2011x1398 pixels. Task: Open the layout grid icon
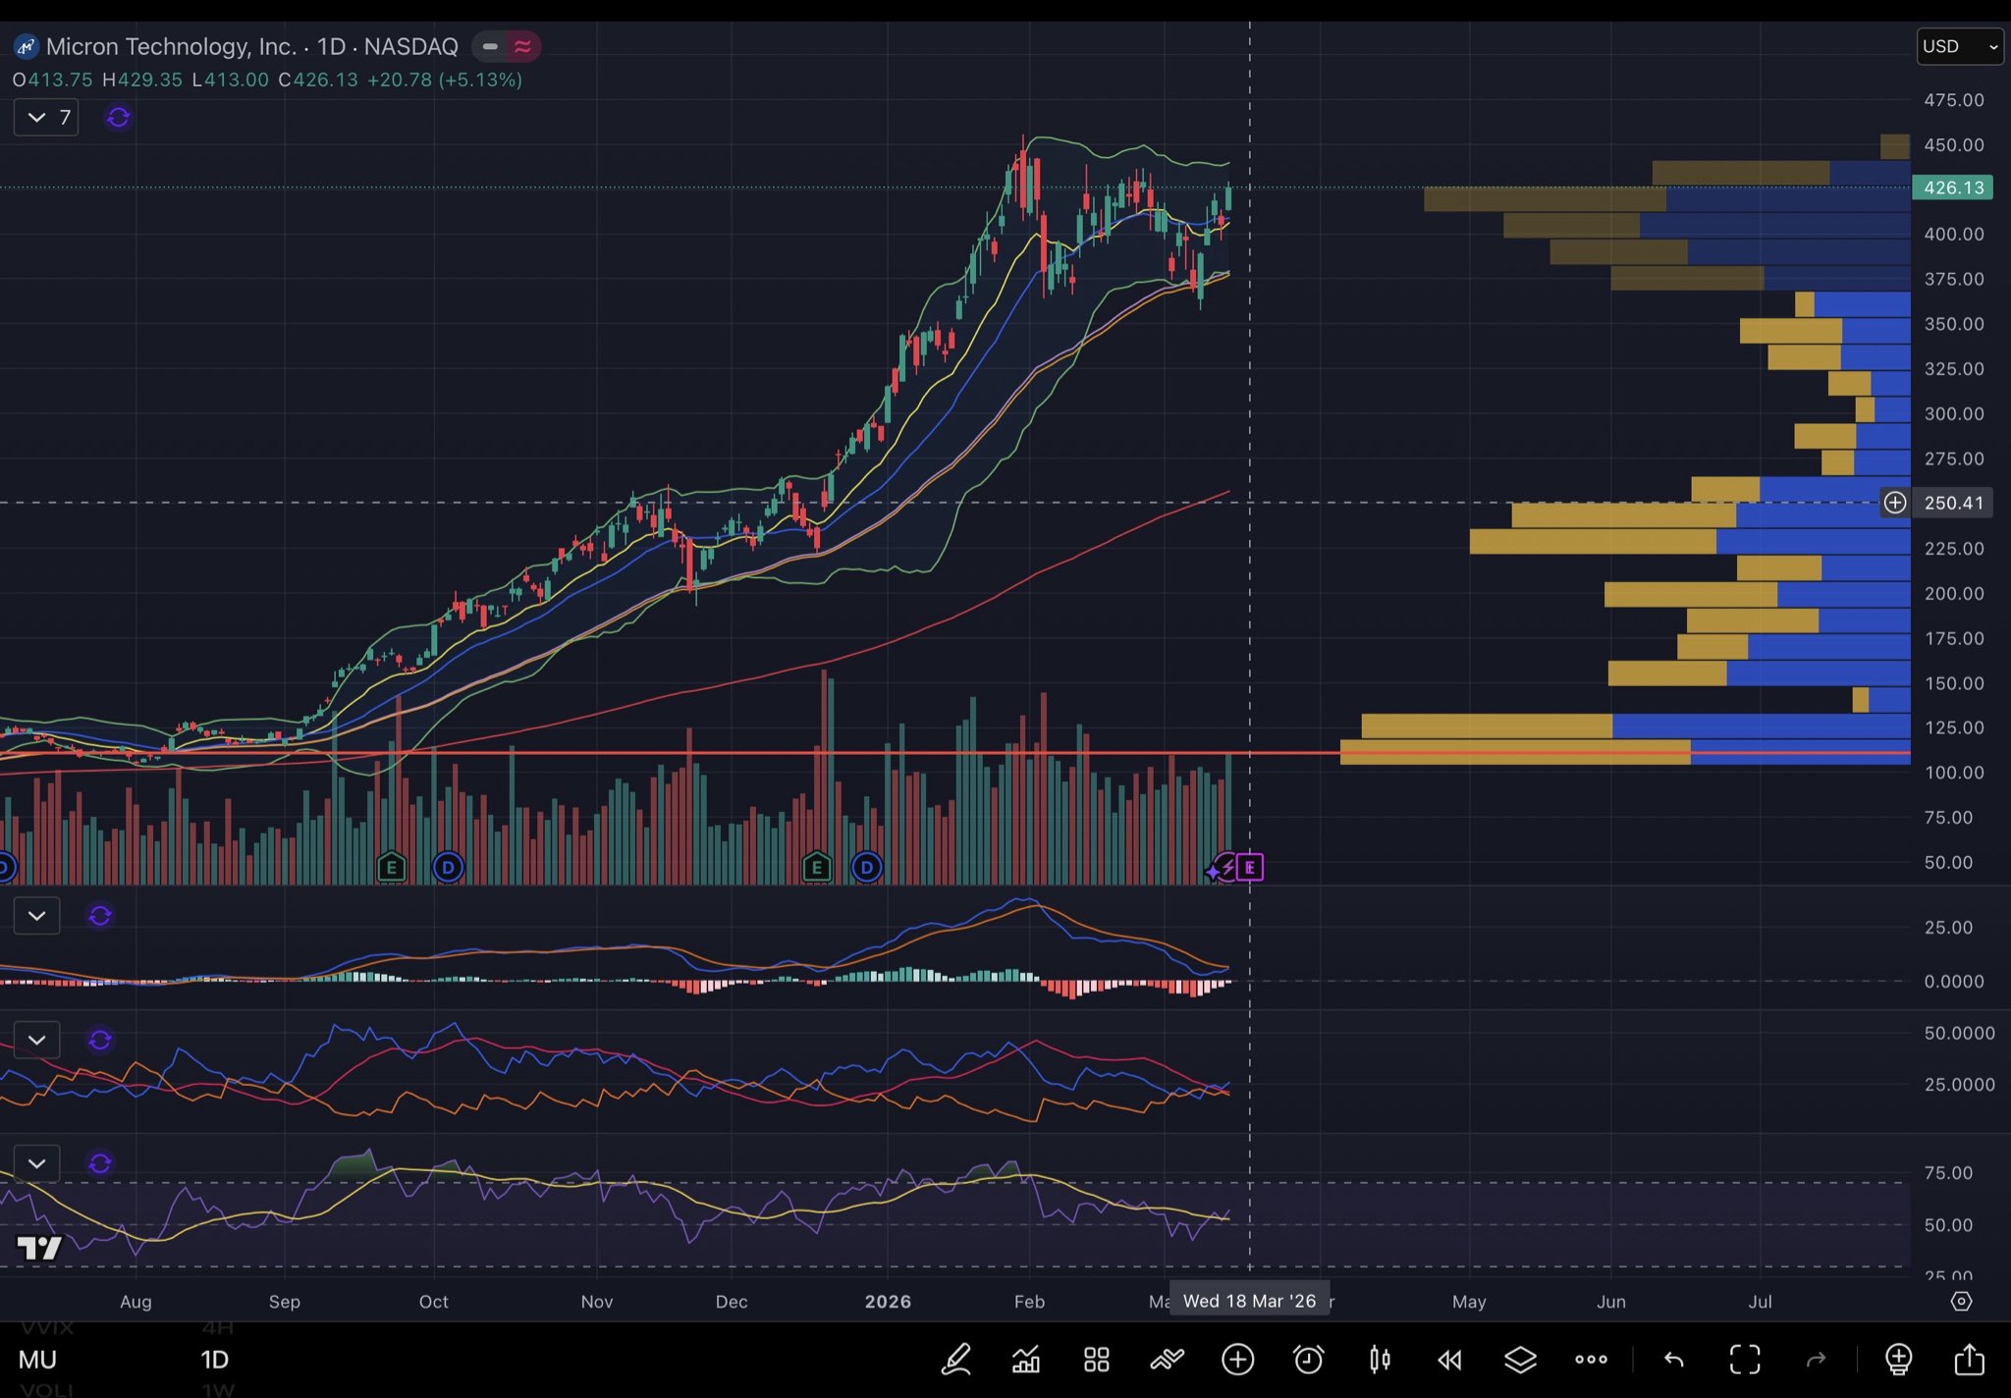pyautogui.click(x=1096, y=1360)
